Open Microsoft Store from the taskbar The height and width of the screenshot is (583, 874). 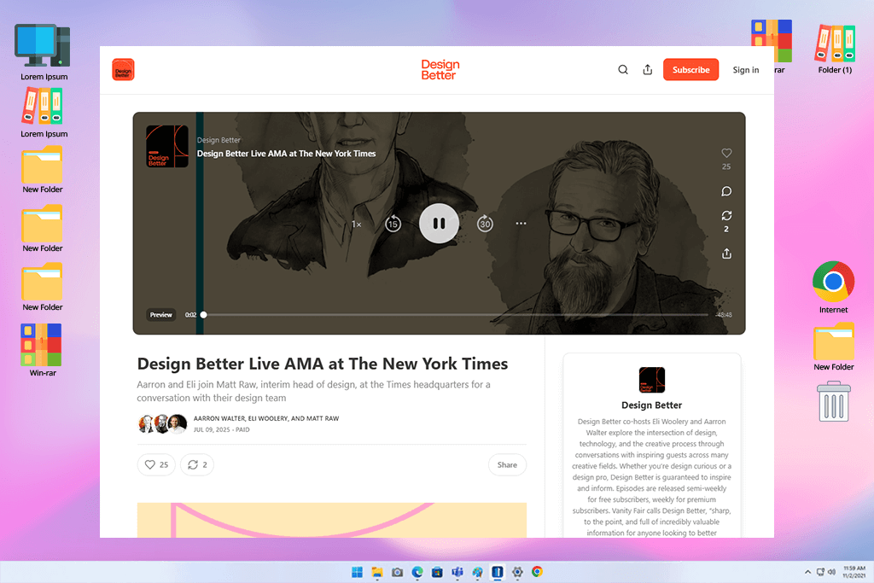tap(438, 572)
